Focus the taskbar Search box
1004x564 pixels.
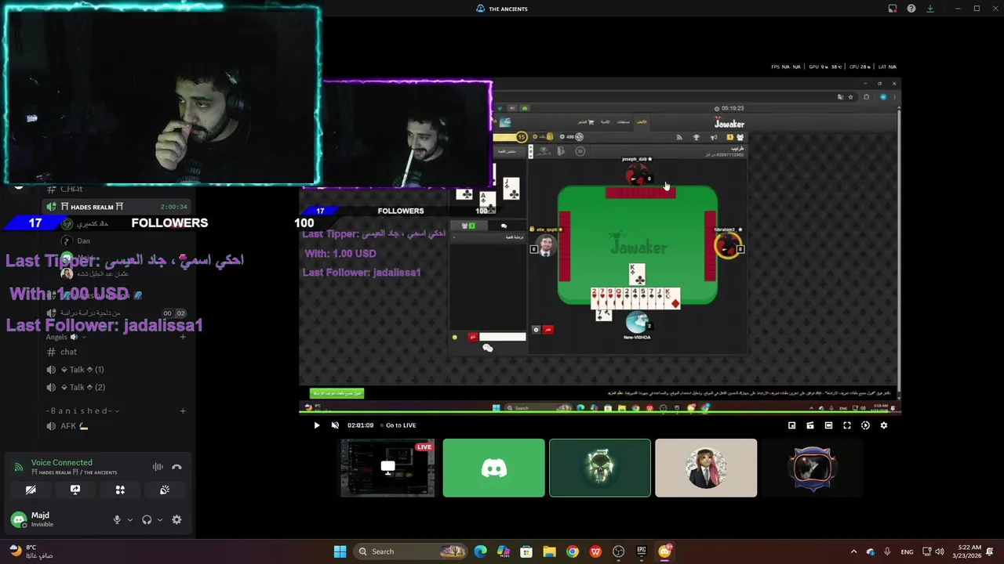(x=412, y=551)
